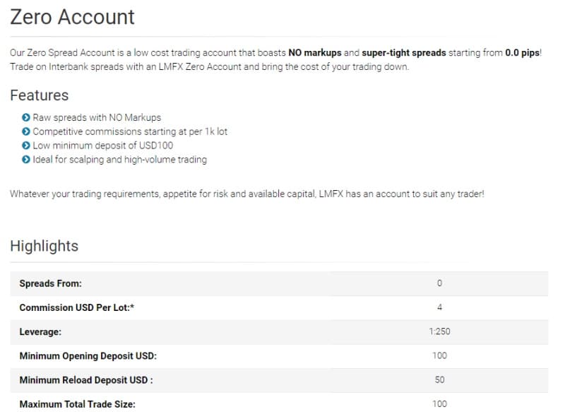
Task: Click the arrow icon next to Ideal for scalping
Action: 26,159
